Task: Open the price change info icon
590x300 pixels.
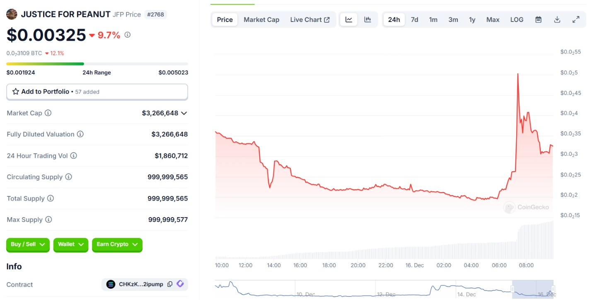Action: [x=128, y=35]
